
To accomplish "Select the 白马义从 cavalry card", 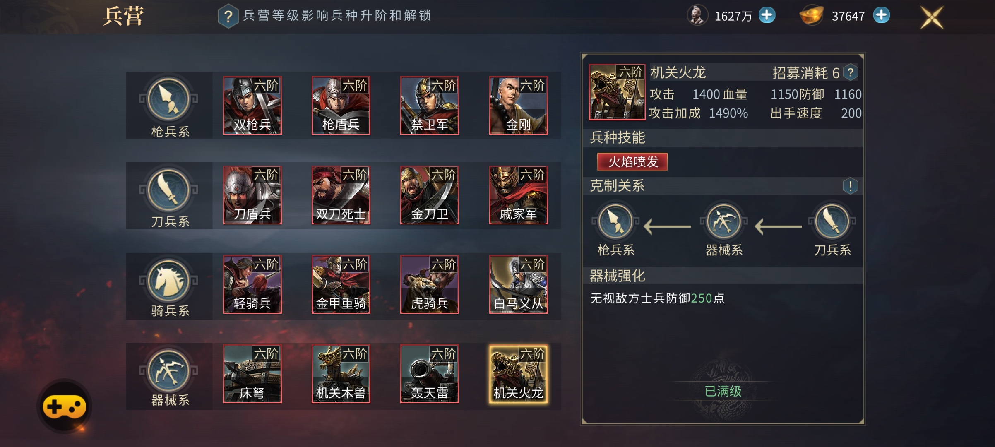I will coord(519,284).
